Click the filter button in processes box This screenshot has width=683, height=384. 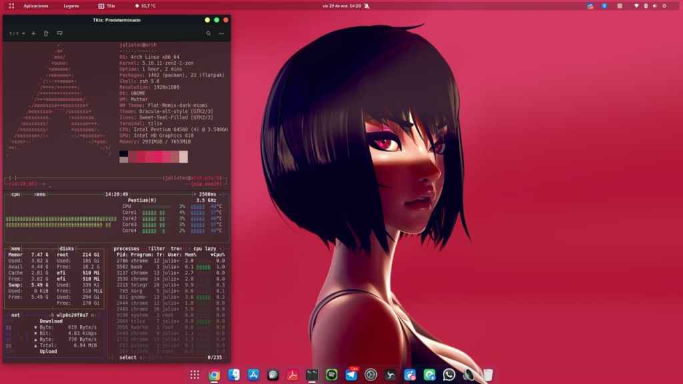(x=157, y=248)
